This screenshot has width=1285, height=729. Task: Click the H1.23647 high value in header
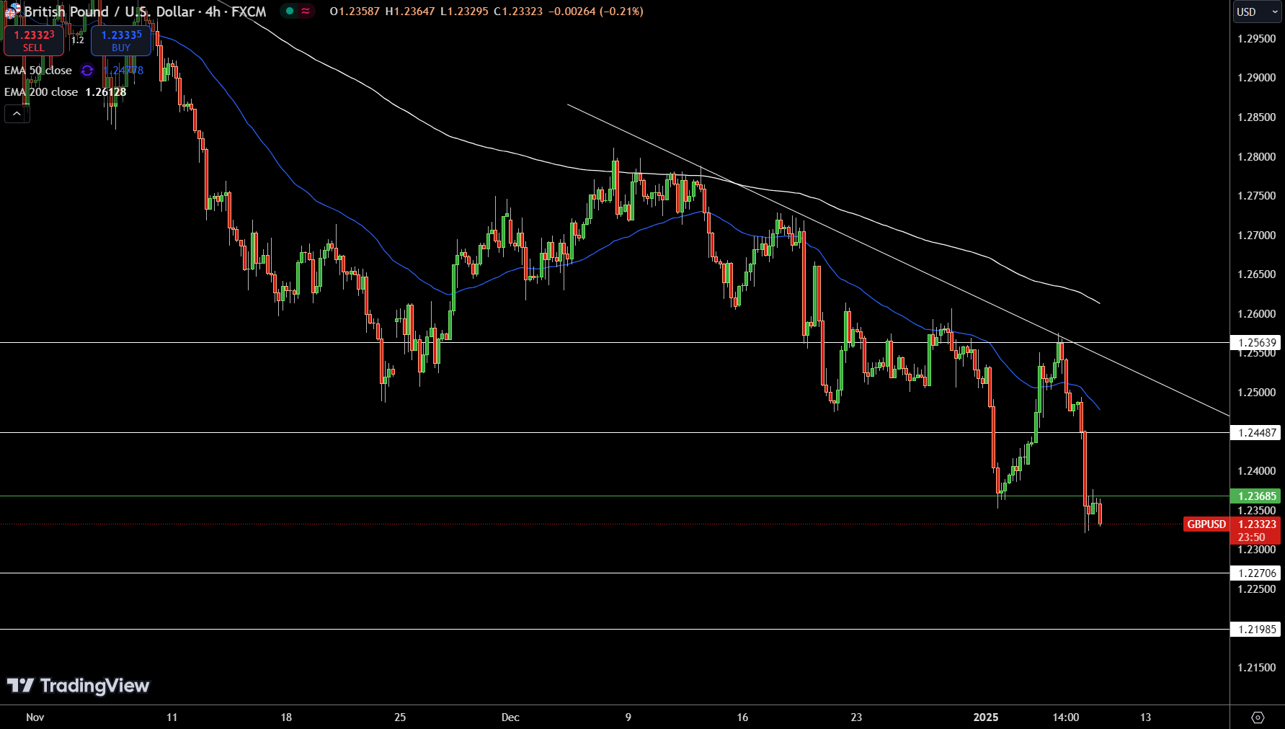click(410, 12)
